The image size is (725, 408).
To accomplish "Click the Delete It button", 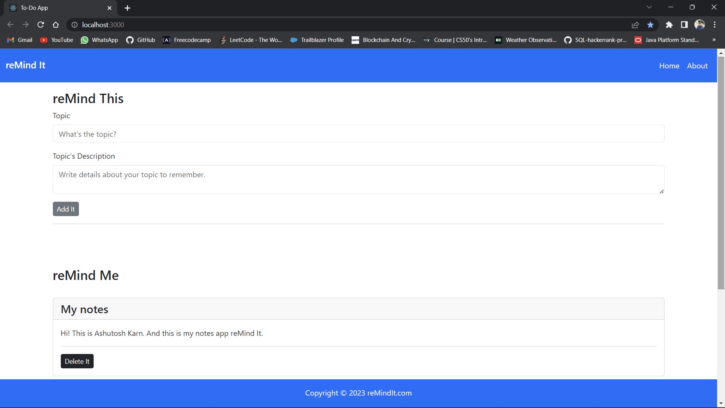I will click(77, 361).
